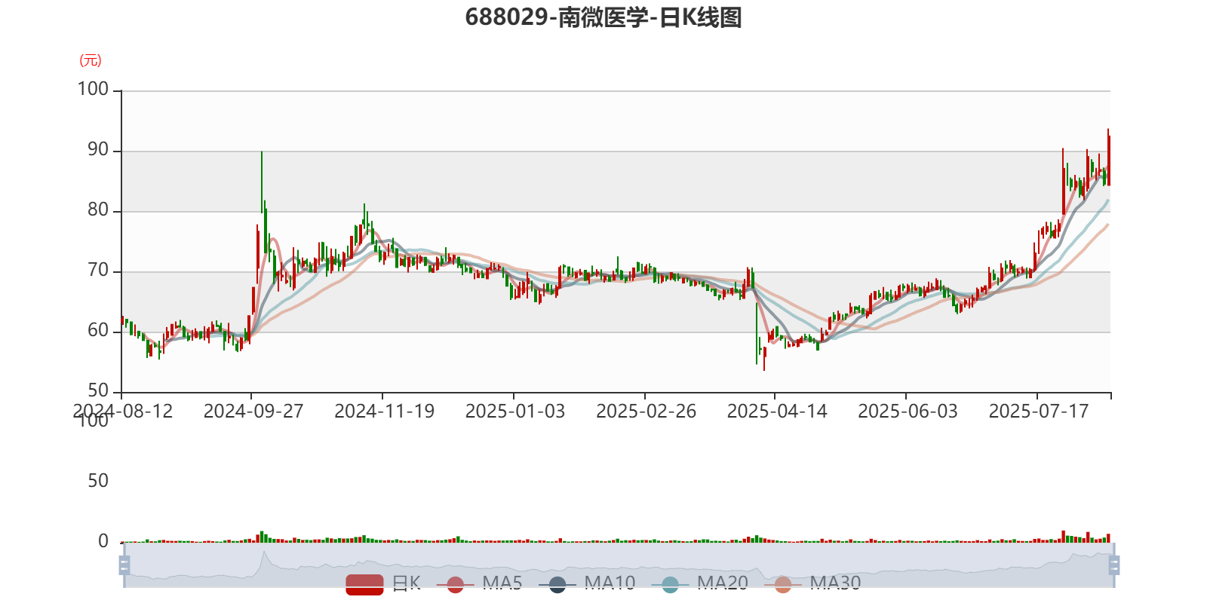The image size is (1207, 603).
Task: Click the 2025-04-14 date axis label
Action: coord(777,412)
